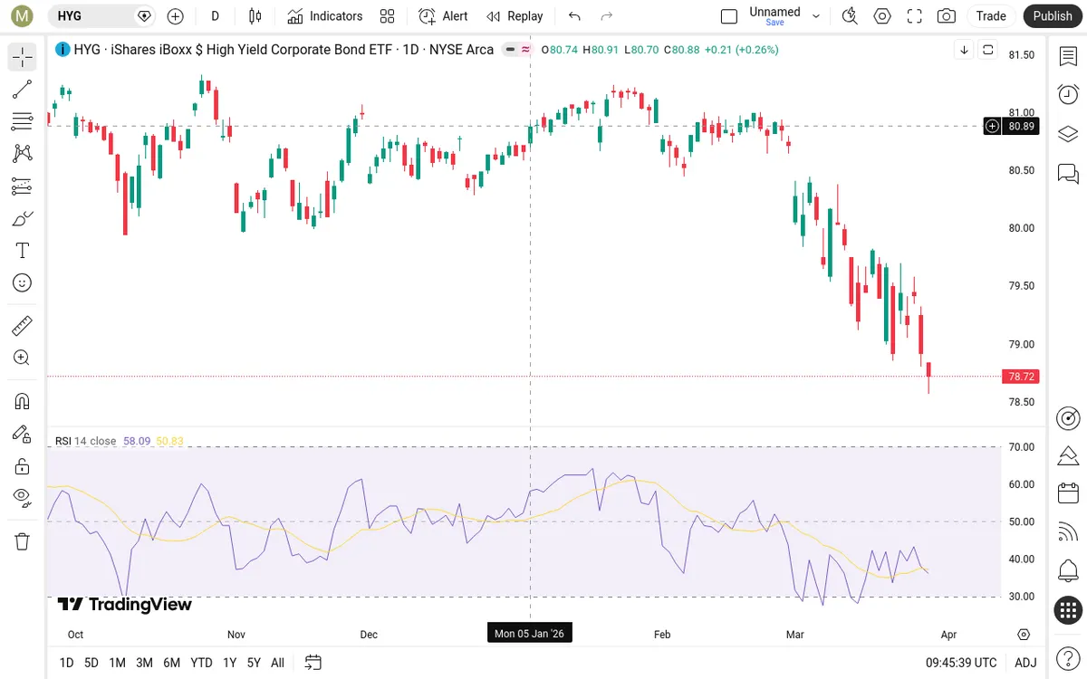Open the news feed icon
Viewport: 1087px width, 679px height.
click(1068, 532)
